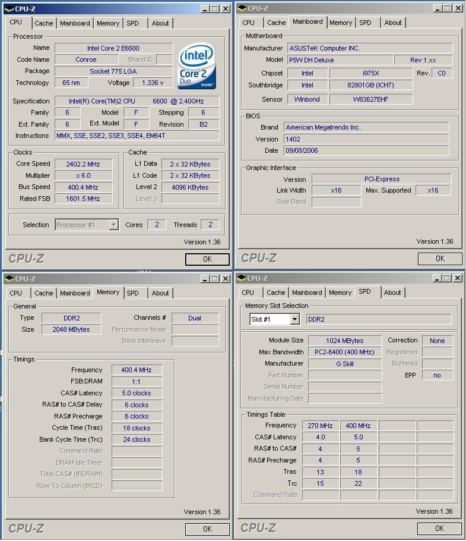
Task: Click the CPU-Z title icon in top-left window
Action: [9, 9]
